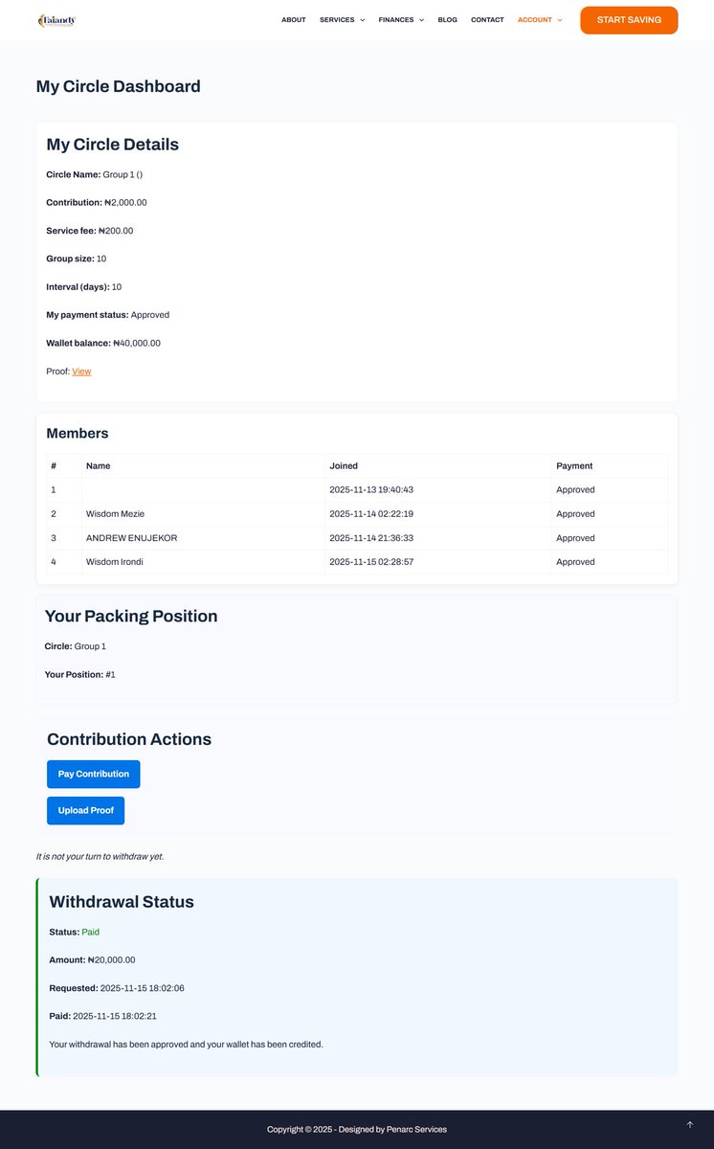Select member row Wisdom Mezie
Viewport: 714px width, 1149px height.
[x=357, y=514]
